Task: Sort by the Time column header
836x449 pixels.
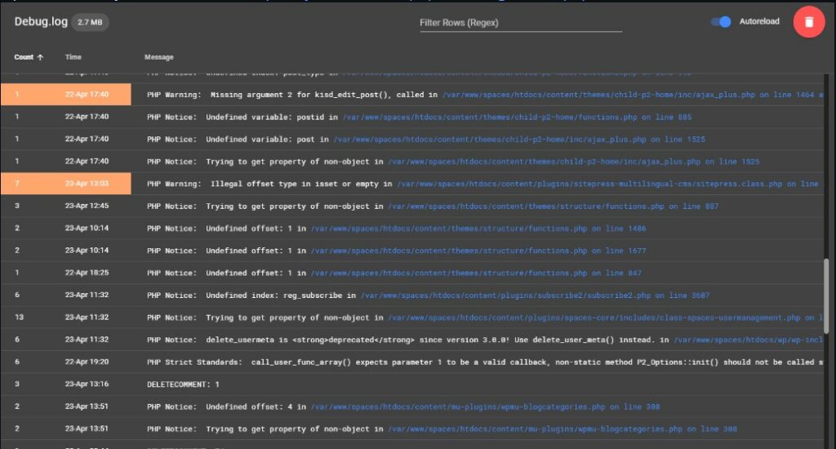Action: (x=73, y=57)
